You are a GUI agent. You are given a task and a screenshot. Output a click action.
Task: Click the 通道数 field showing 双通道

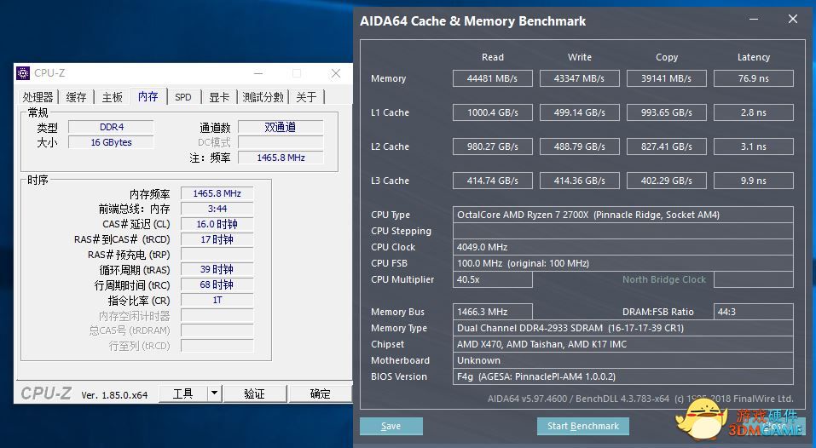click(281, 127)
